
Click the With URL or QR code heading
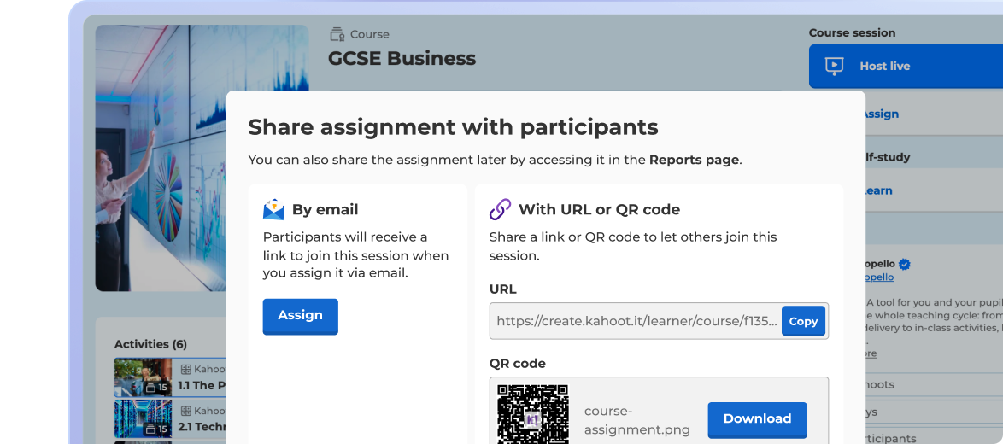click(x=600, y=209)
